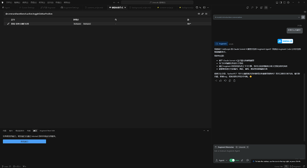Click Augment in the status bar
This screenshot has width=307, height=168.
(x=295, y=166)
